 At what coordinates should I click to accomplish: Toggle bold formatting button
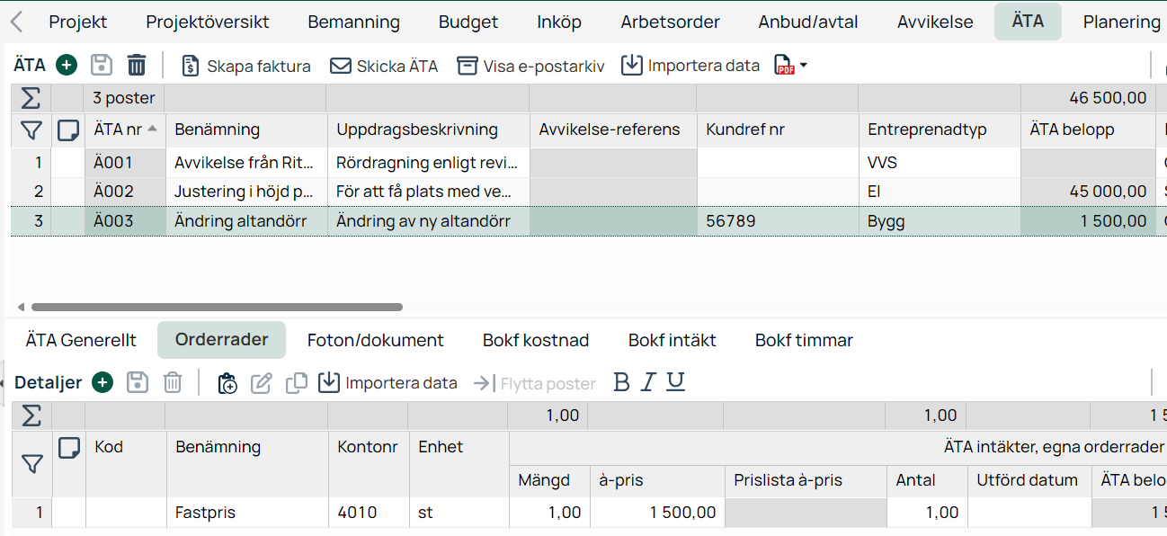coord(621,382)
